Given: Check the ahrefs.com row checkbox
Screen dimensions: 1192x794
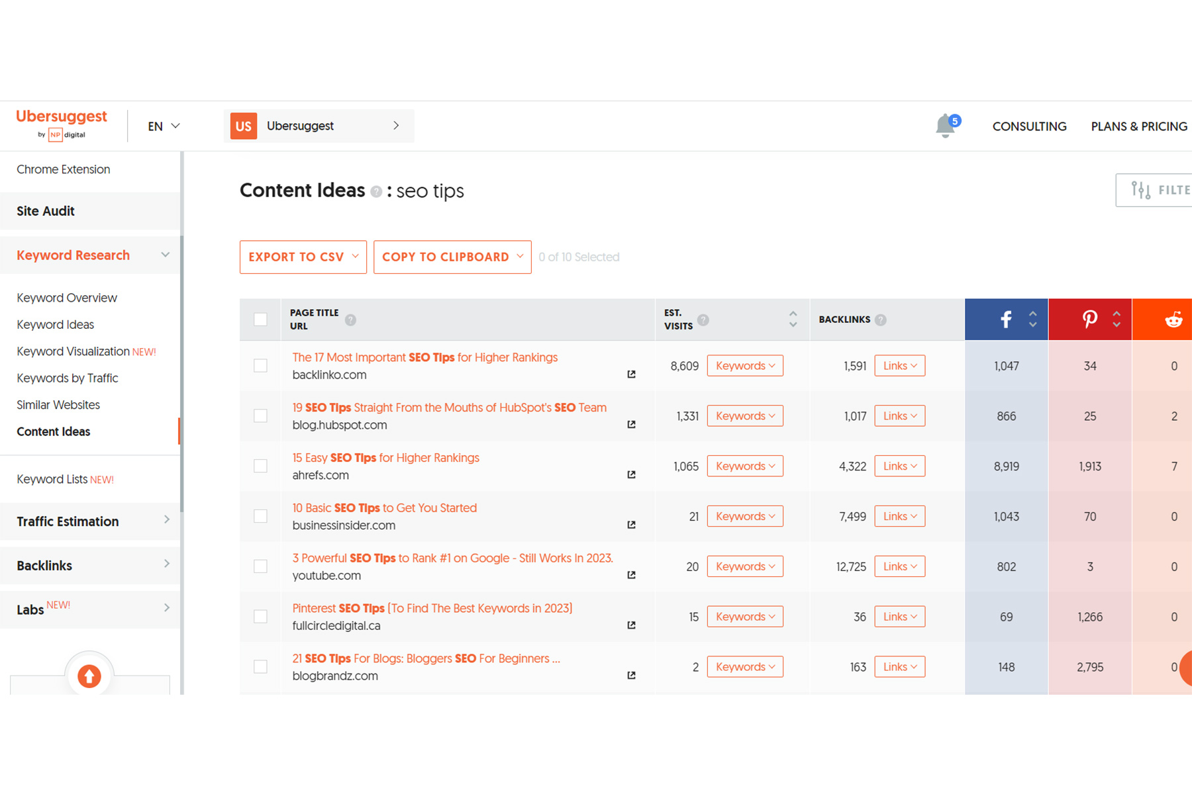Looking at the screenshot, I should [x=260, y=466].
